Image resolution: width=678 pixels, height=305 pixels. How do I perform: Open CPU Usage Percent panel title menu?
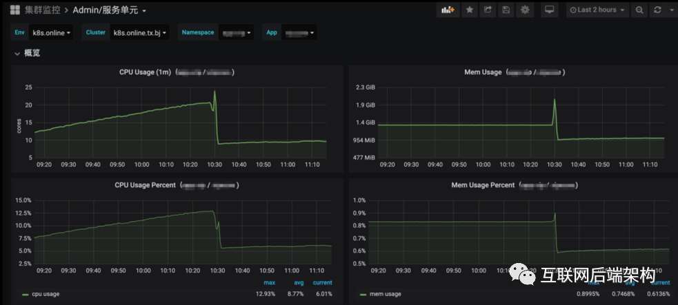[177, 185]
